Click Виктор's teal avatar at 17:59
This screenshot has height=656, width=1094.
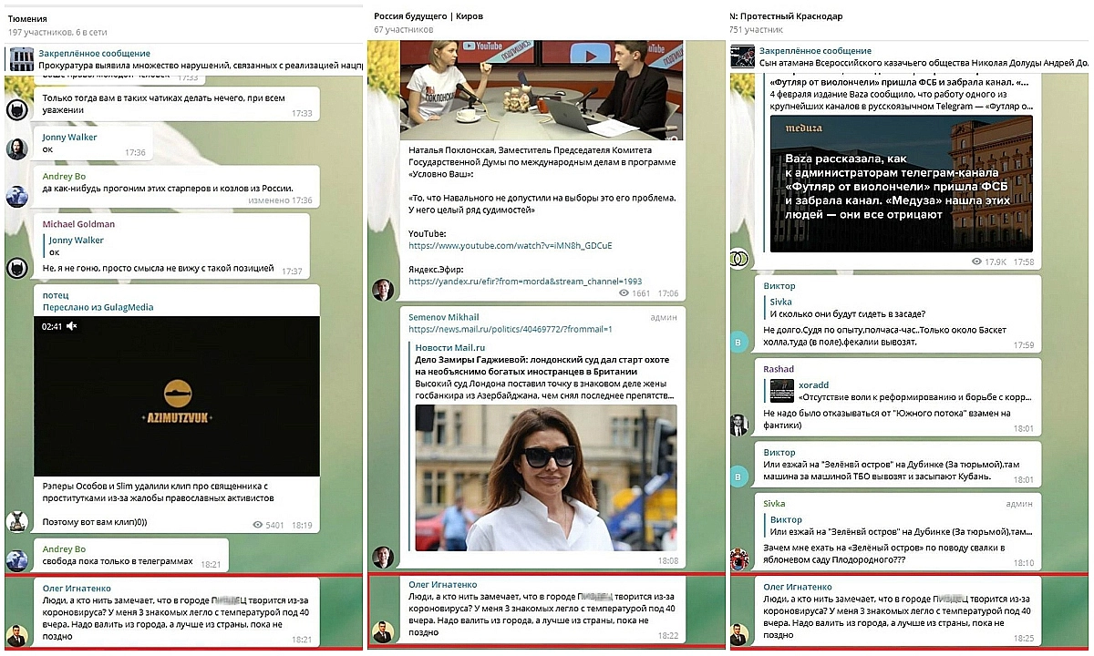click(739, 342)
